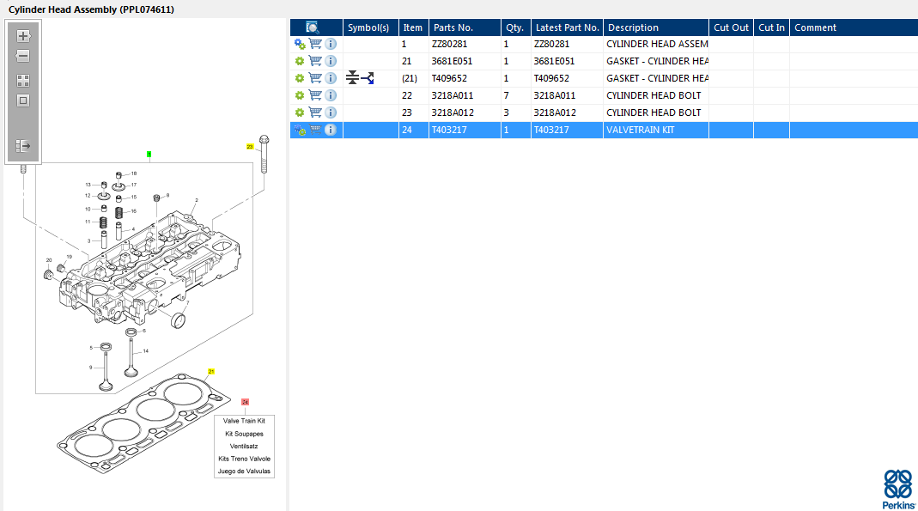
Task: Open the search magnifier icon in table header
Action: point(313,27)
